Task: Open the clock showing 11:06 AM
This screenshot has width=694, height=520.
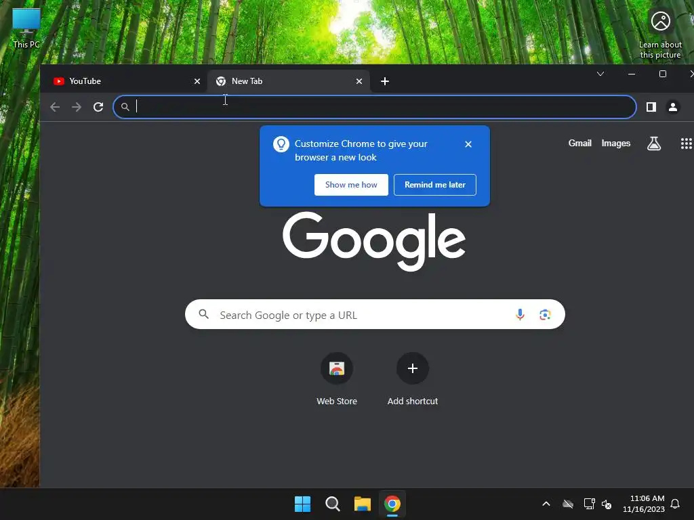Action: 644,504
